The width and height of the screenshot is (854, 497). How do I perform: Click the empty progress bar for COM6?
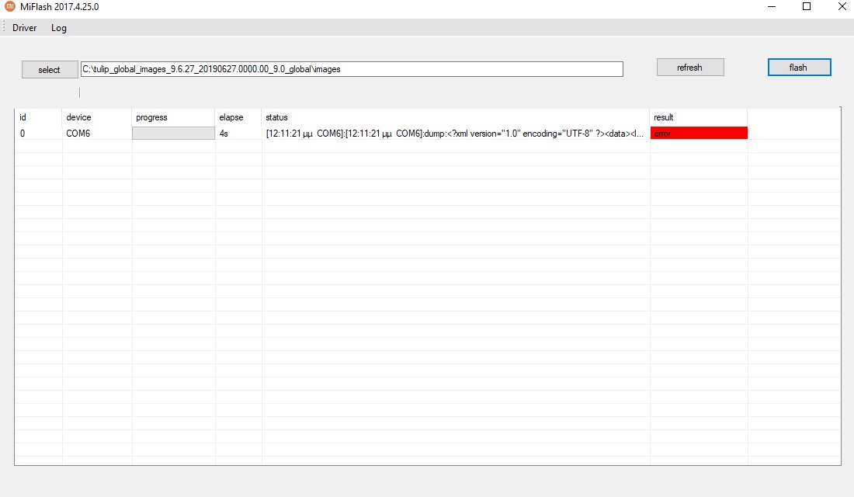(173, 134)
